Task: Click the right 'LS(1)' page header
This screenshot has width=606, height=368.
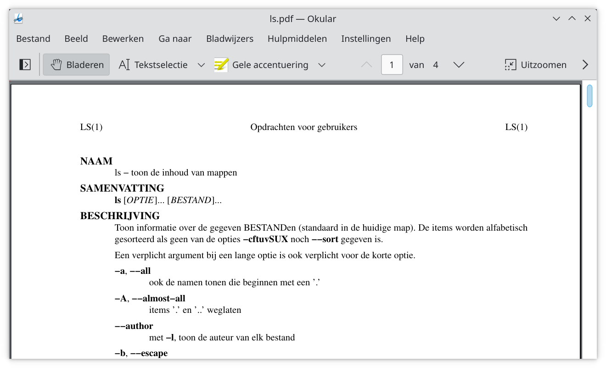Action: [x=516, y=127]
